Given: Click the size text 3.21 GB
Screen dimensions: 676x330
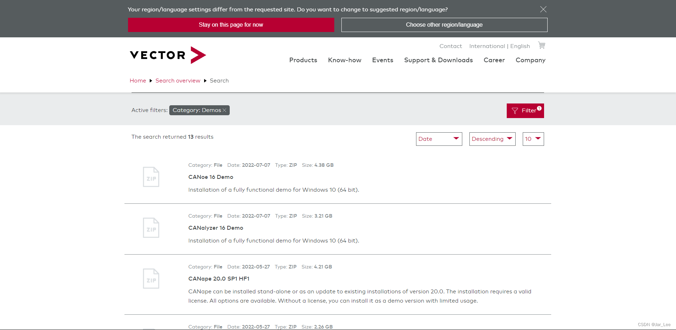Looking at the screenshot, I should click(323, 216).
